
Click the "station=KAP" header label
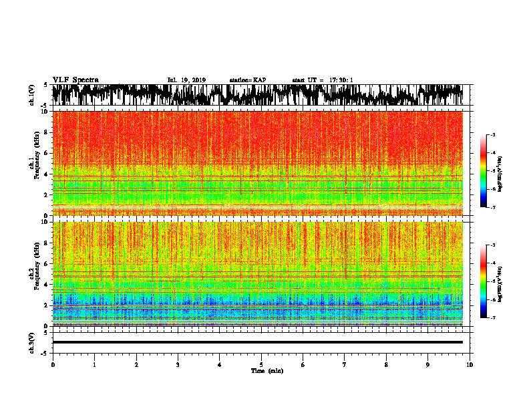click(x=248, y=80)
